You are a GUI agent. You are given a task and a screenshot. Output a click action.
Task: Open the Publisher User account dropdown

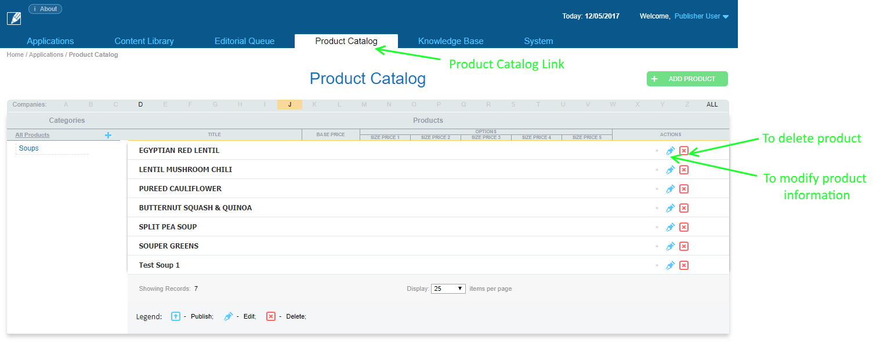[x=701, y=16]
